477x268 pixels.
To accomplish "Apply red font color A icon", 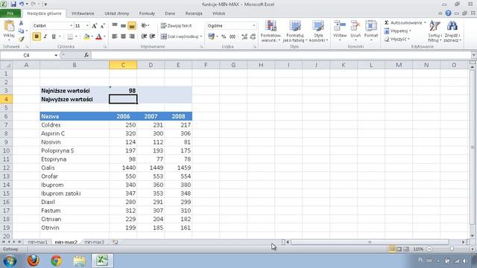I will [x=98, y=36].
